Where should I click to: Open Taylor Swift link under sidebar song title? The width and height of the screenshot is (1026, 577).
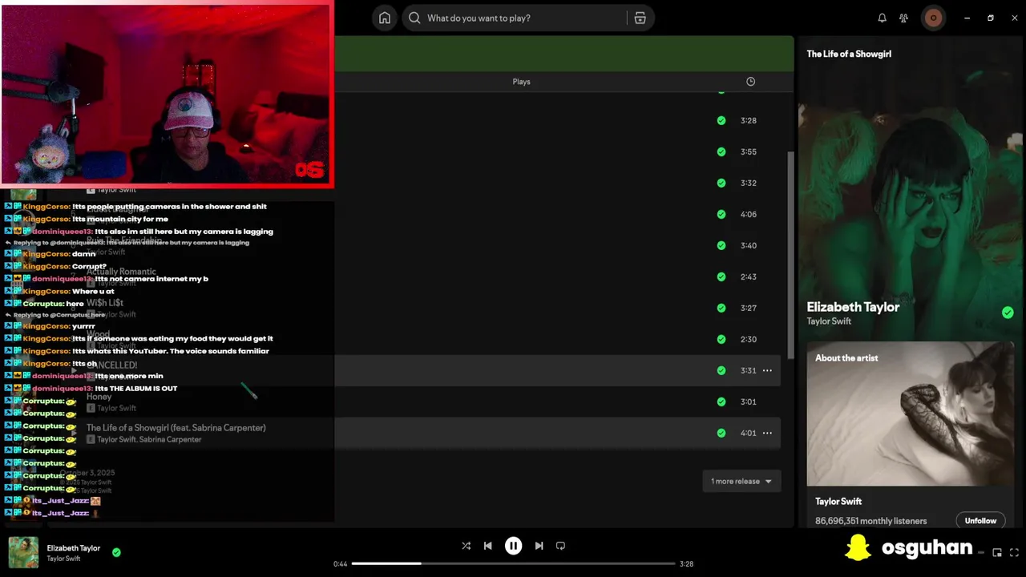pos(829,321)
